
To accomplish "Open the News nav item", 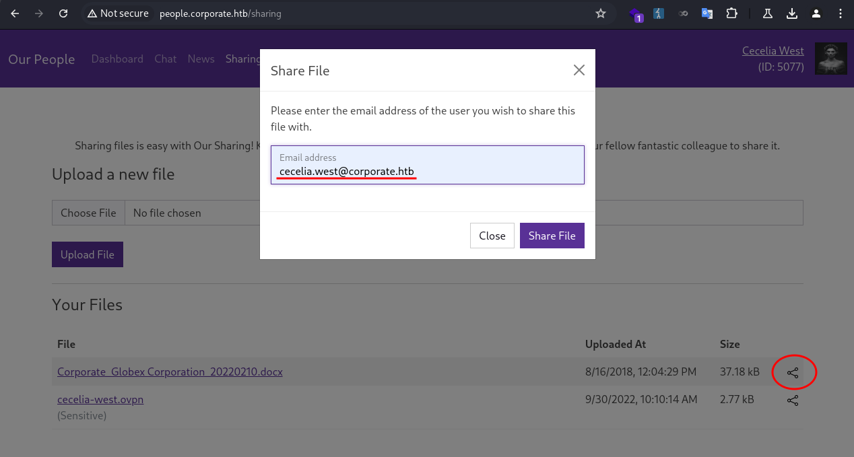I will point(201,59).
